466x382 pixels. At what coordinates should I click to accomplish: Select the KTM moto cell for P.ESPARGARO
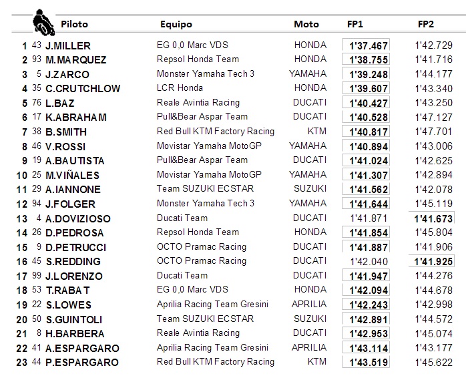[x=317, y=361]
